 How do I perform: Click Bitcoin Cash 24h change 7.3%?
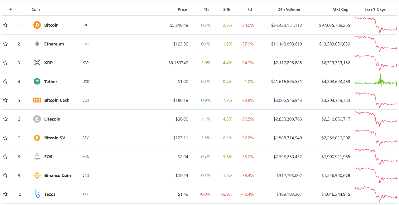click(x=228, y=100)
